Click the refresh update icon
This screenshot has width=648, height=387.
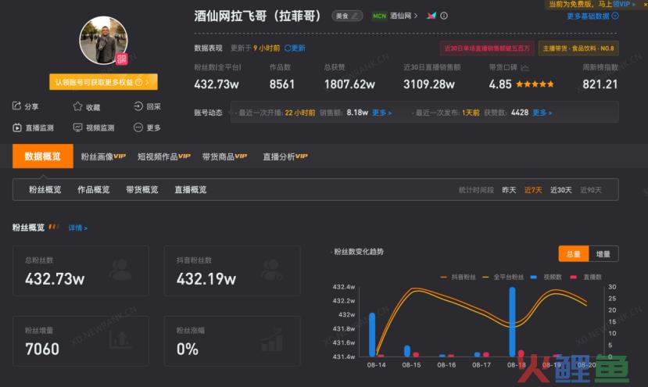tap(288, 48)
